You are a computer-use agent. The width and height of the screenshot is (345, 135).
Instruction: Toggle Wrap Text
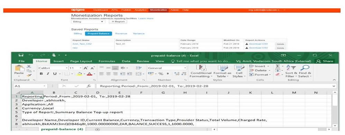[x=138, y=68]
